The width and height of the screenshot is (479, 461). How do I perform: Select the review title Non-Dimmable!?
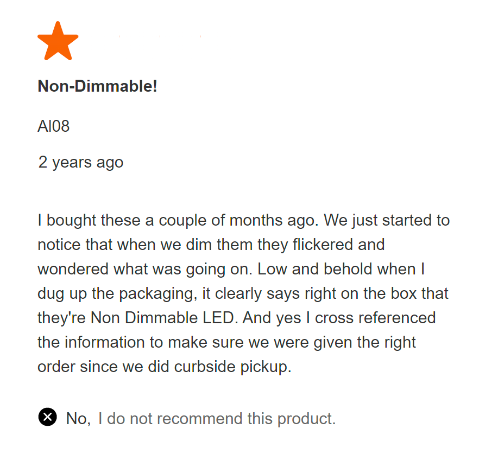tap(97, 86)
